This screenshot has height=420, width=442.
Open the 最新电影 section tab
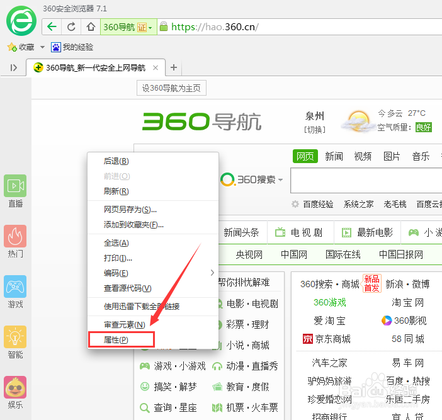[x=368, y=232]
